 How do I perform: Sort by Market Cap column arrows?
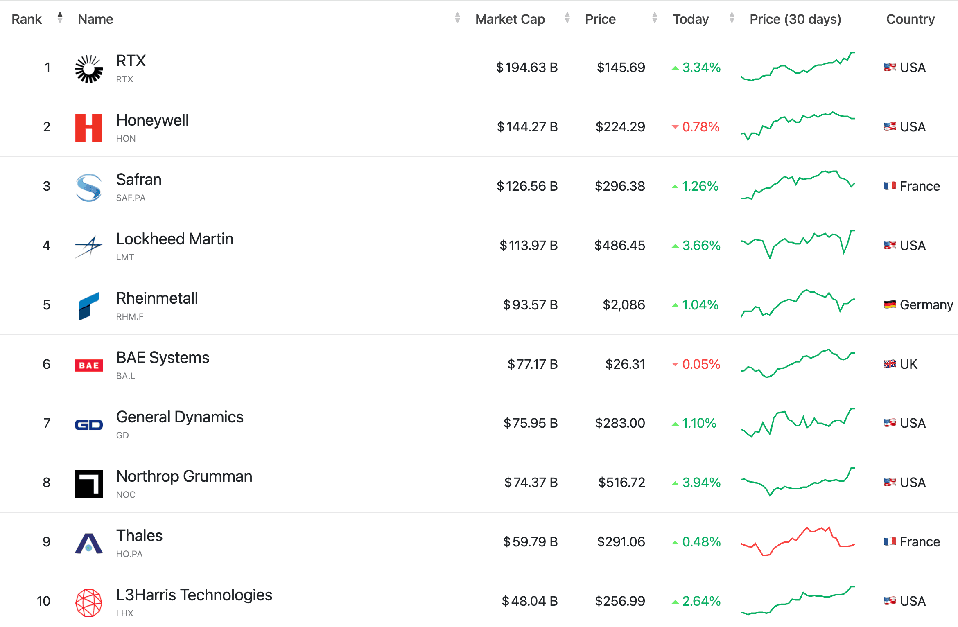pyautogui.click(x=567, y=18)
